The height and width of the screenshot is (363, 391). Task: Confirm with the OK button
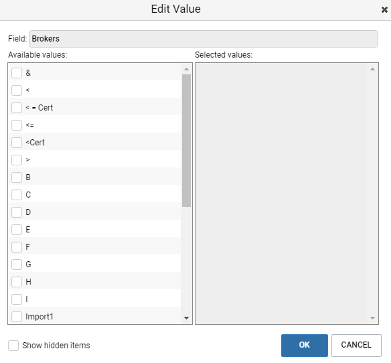tap(304, 346)
